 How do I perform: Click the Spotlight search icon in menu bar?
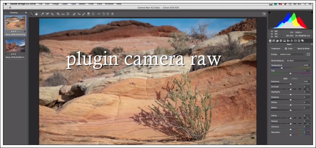pos(305,4)
